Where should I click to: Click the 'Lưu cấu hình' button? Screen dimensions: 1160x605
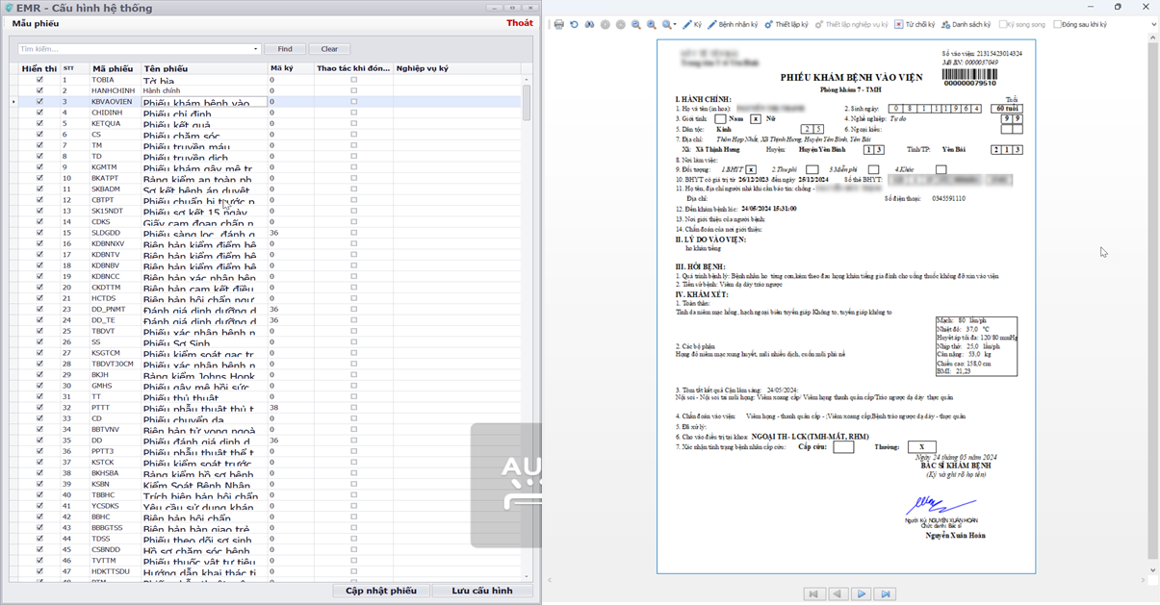tap(481, 591)
